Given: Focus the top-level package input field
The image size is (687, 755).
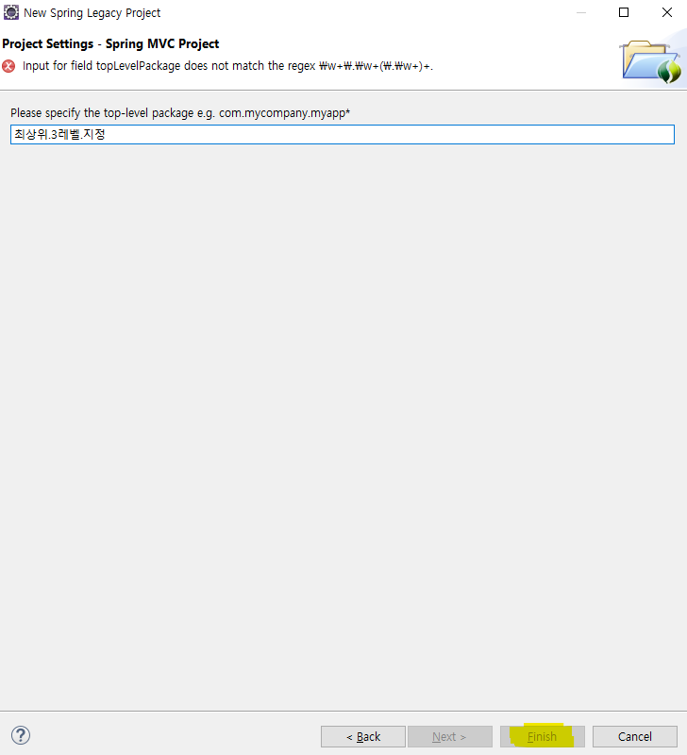Looking at the screenshot, I should pyautogui.click(x=343, y=134).
